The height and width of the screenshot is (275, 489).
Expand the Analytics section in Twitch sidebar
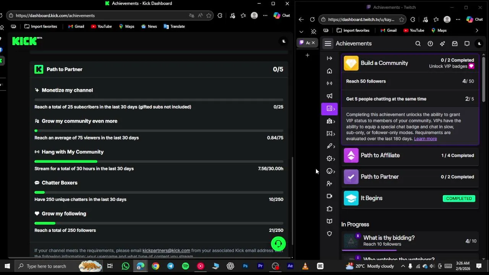coord(329,108)
